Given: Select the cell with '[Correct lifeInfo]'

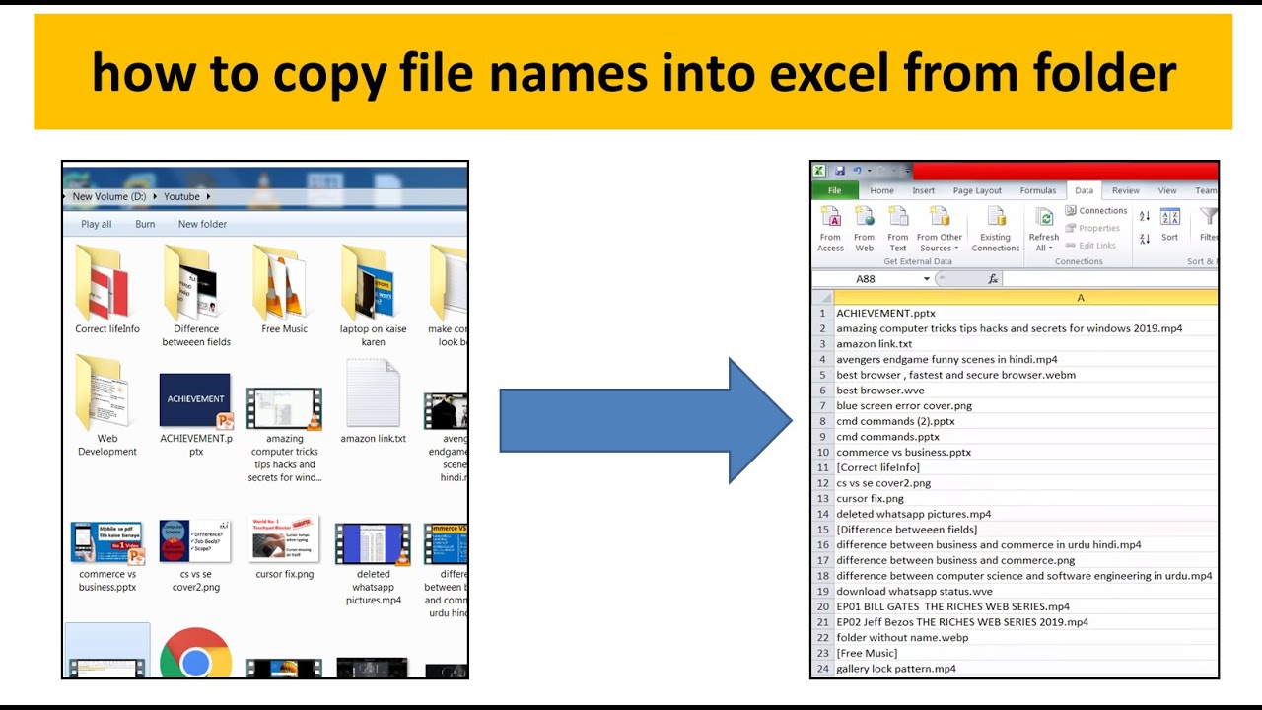Looking at the screenshot, I should tap(1025, 467).
